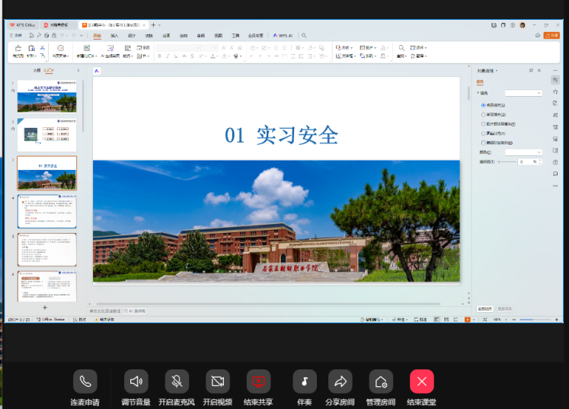Open the 伴奏 music accompaniment icon

pos(305,381)
